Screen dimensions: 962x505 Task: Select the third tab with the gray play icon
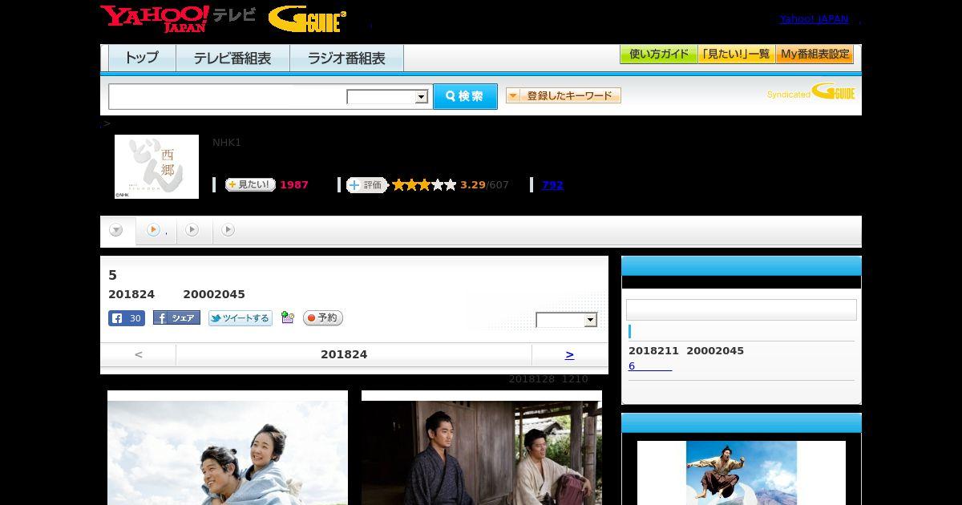click(x=192, y=230)
